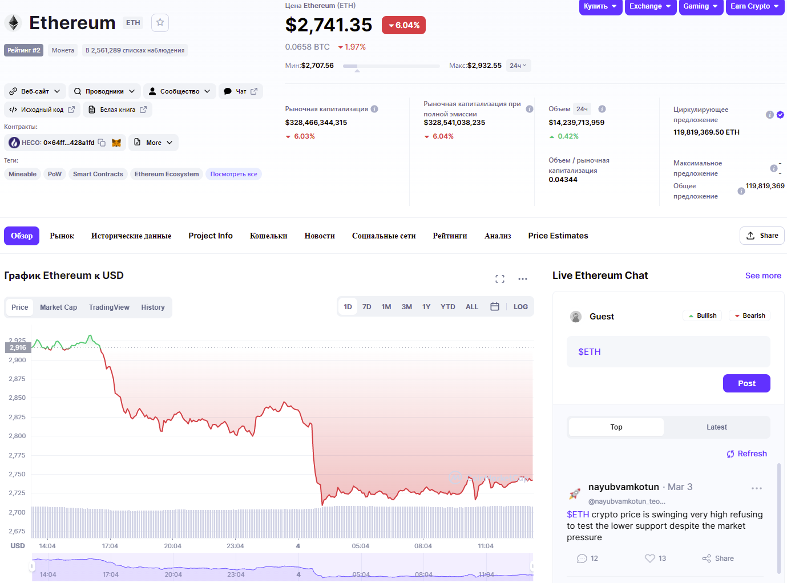
Task: Click the MetaMask fox icon
Action: click(116, 143)
